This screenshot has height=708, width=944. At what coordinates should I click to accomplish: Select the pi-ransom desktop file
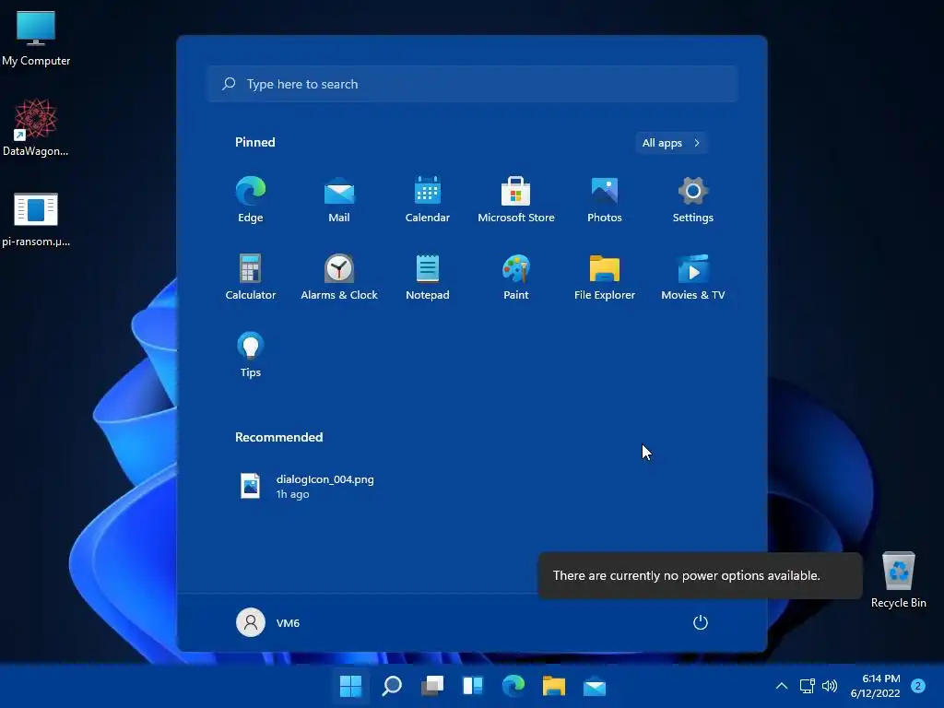(x=36, y=219)
